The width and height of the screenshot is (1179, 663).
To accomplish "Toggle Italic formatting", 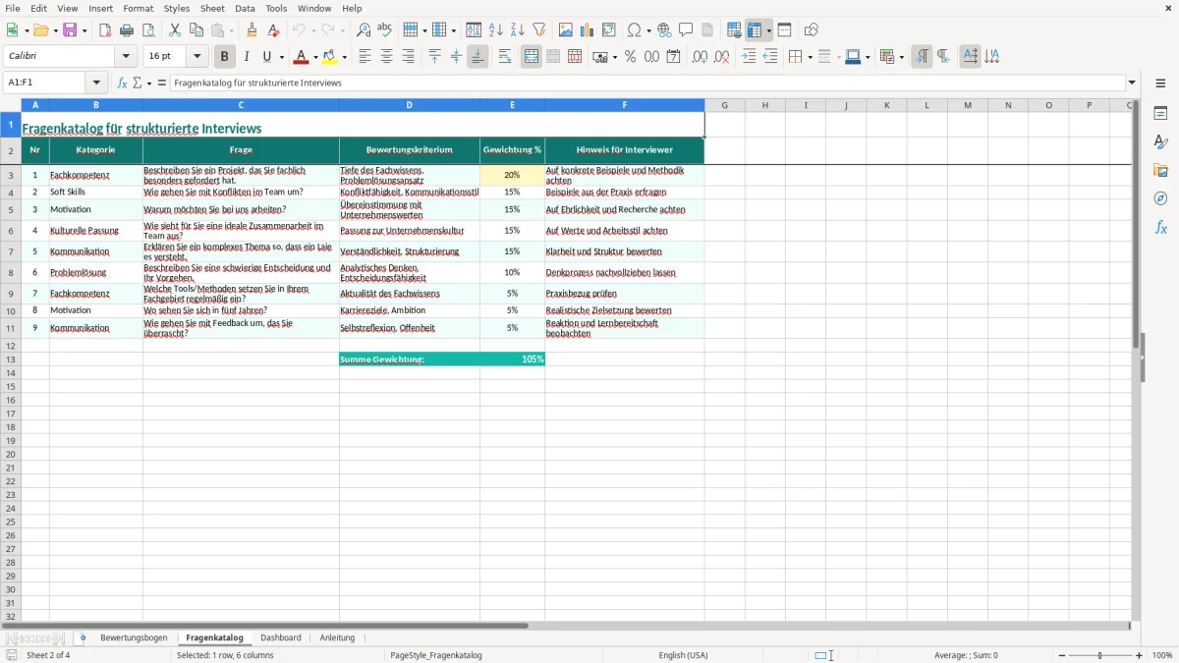I will [247, 57].
